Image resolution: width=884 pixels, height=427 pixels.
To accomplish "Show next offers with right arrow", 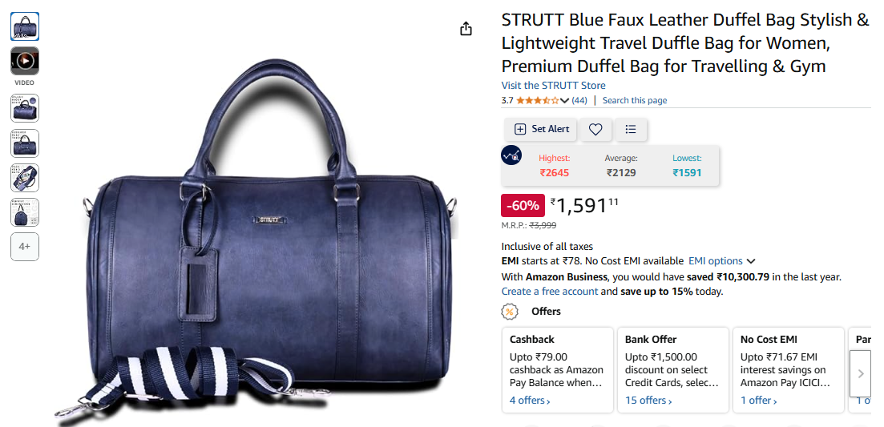I will (x=860, y=373).
